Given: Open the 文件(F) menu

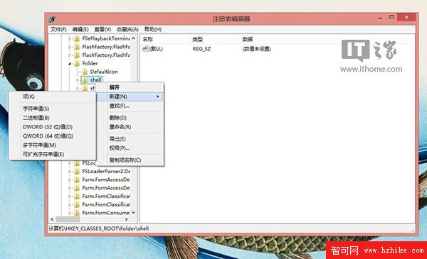Looking at the screenshot, I should tap(58, 29).
